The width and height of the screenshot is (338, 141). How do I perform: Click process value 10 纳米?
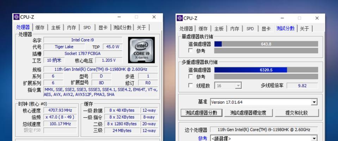[x=54, y=60]
